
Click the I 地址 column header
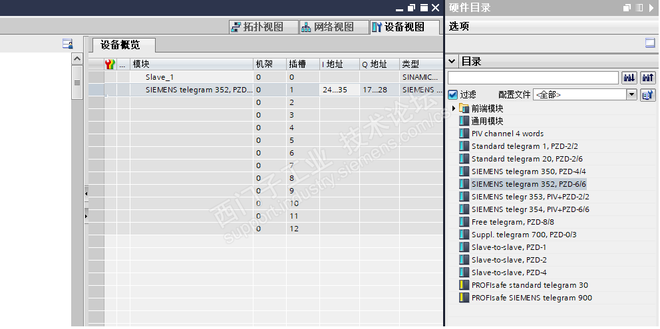click(x=339, y=64)
